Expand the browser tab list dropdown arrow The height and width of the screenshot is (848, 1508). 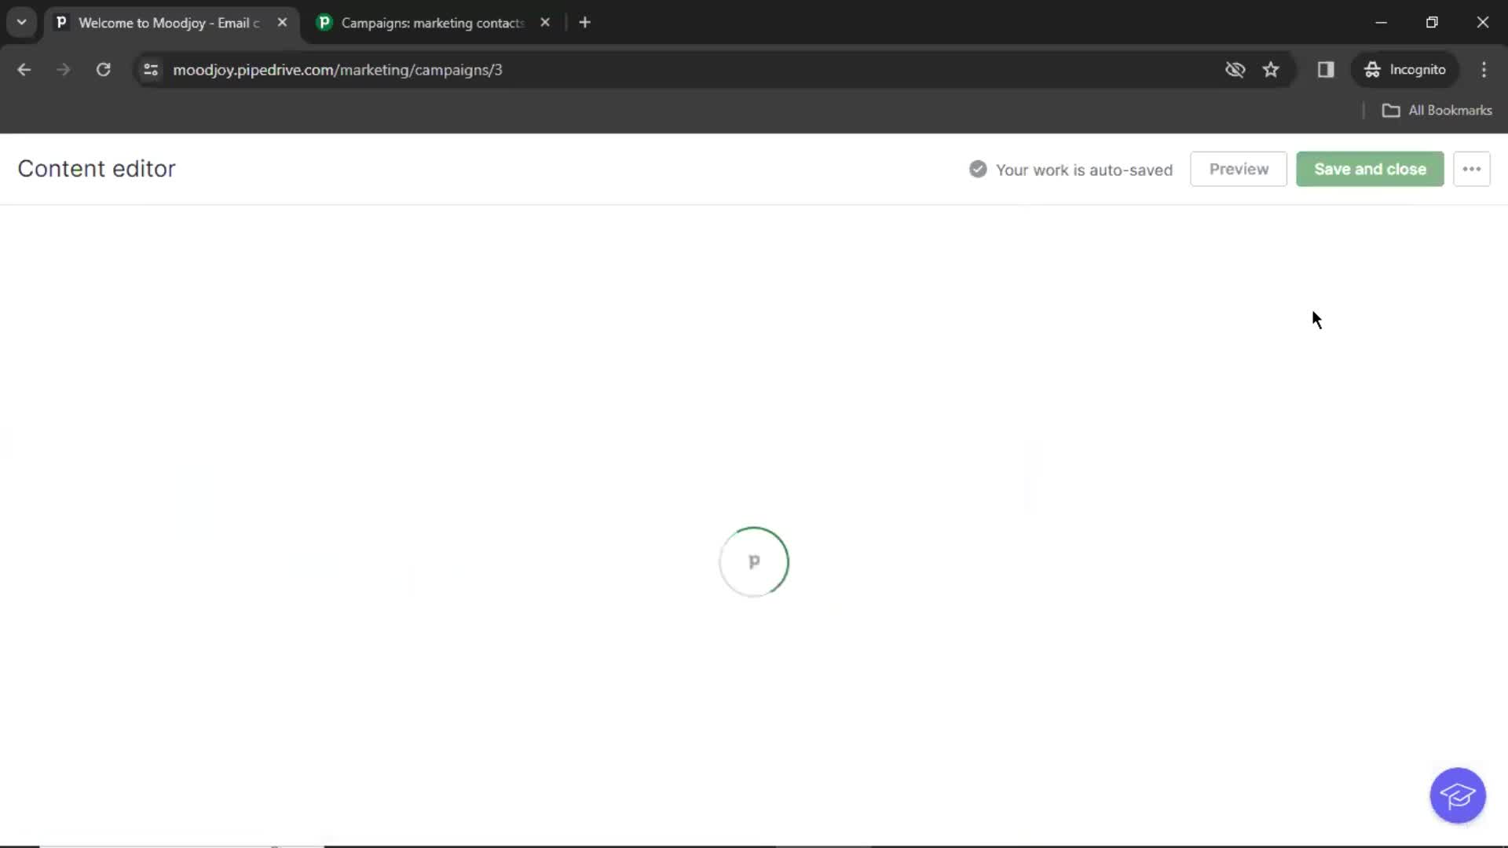pos(20,22)
